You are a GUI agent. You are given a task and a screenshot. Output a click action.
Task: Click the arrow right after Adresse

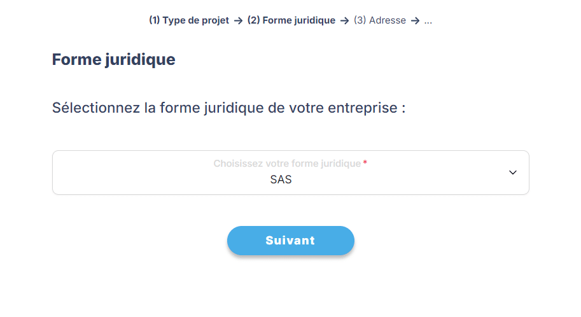click(x=415, y=20)
